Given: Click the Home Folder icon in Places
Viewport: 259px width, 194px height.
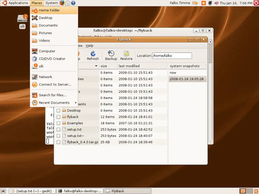Looking at the screenshot, I should (35, 10).
